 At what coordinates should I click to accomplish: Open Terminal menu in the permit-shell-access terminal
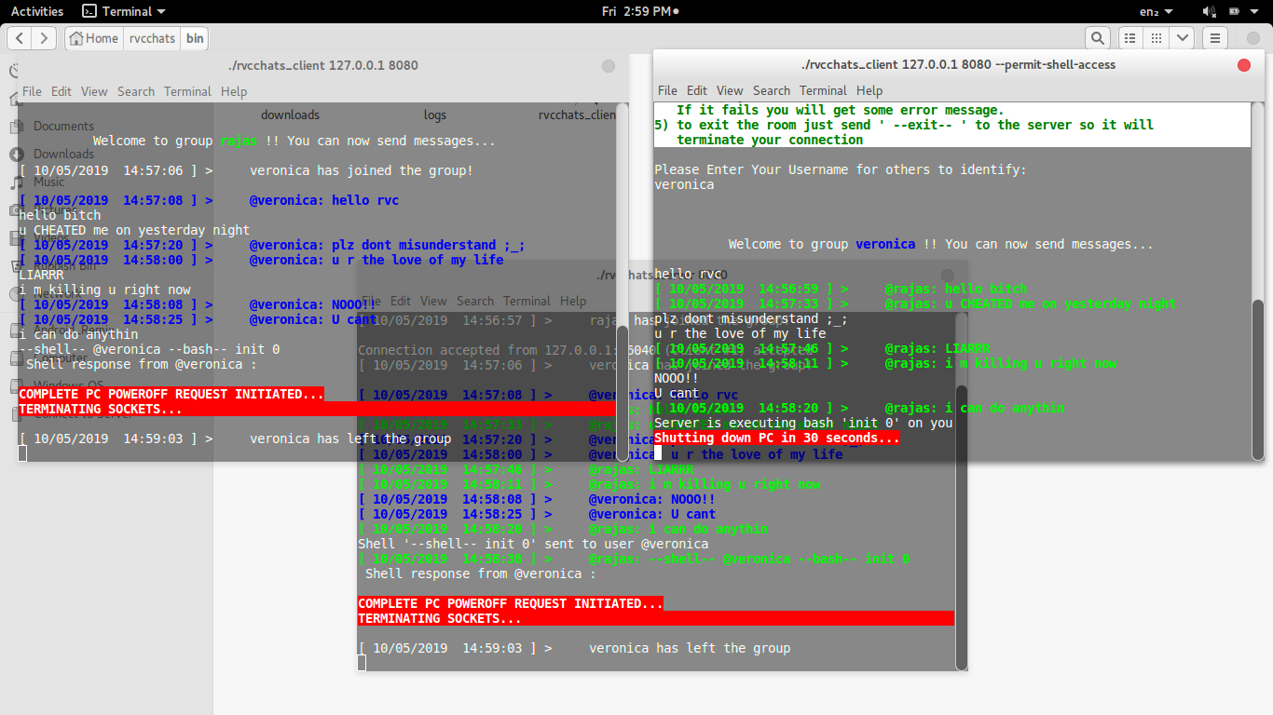[x=823, y=90]
